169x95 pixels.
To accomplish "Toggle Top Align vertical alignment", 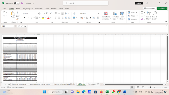I will pyautogui.click(x=56, y=13).
